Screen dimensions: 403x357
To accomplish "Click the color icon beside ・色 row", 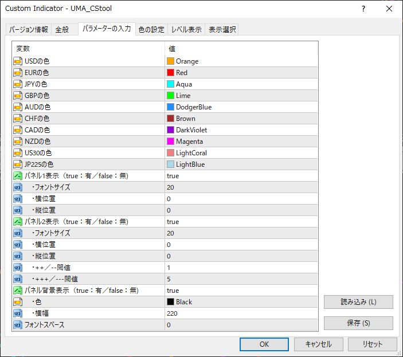I will coord(18,302).
